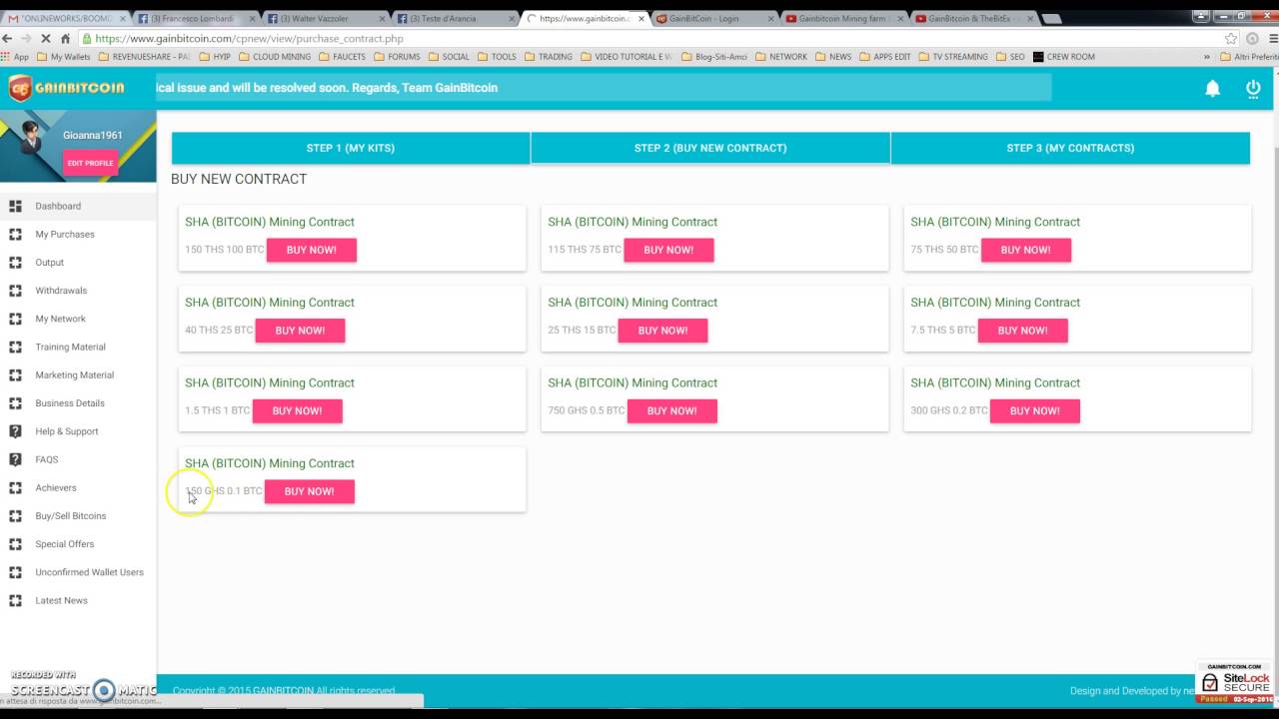This screenshot has width=1279, height=719.
Task: Click the Marketing Material sidebar icon
Action: (x=15, y=374)
